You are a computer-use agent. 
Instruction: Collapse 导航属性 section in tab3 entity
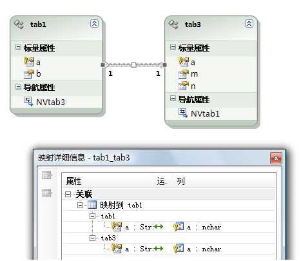pos(173,99)
